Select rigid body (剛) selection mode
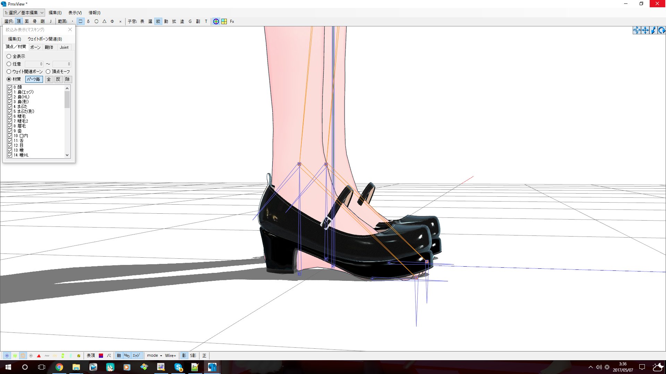Image resolution: width=666 pixels, height=374 pixels. tap(43, 21)
